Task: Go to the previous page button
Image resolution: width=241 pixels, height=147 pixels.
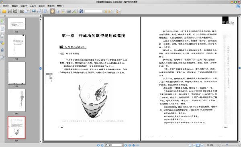Action: [102, 145]
